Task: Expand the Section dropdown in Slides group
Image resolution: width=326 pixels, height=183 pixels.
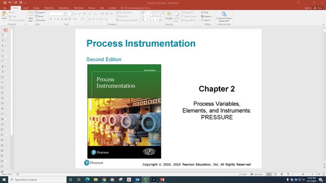Action: [41, 20]
